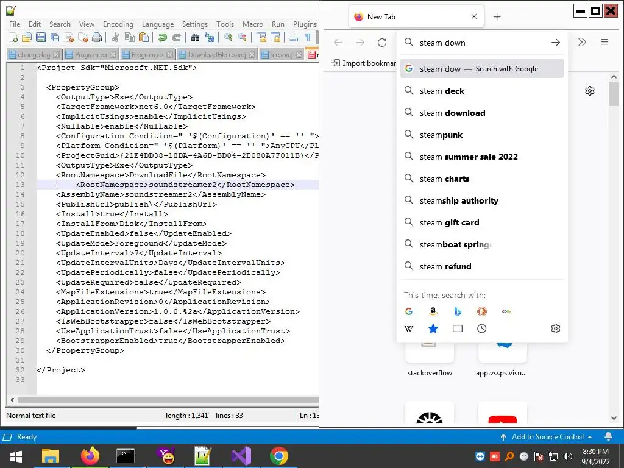Viewport: 624px width, 468px height.
Task: Click Save icon in Notepad++ toolbar
Action: (x=41, y=37)
